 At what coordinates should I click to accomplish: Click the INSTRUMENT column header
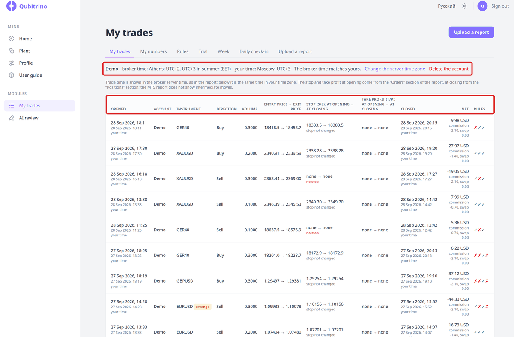[188, 109]
